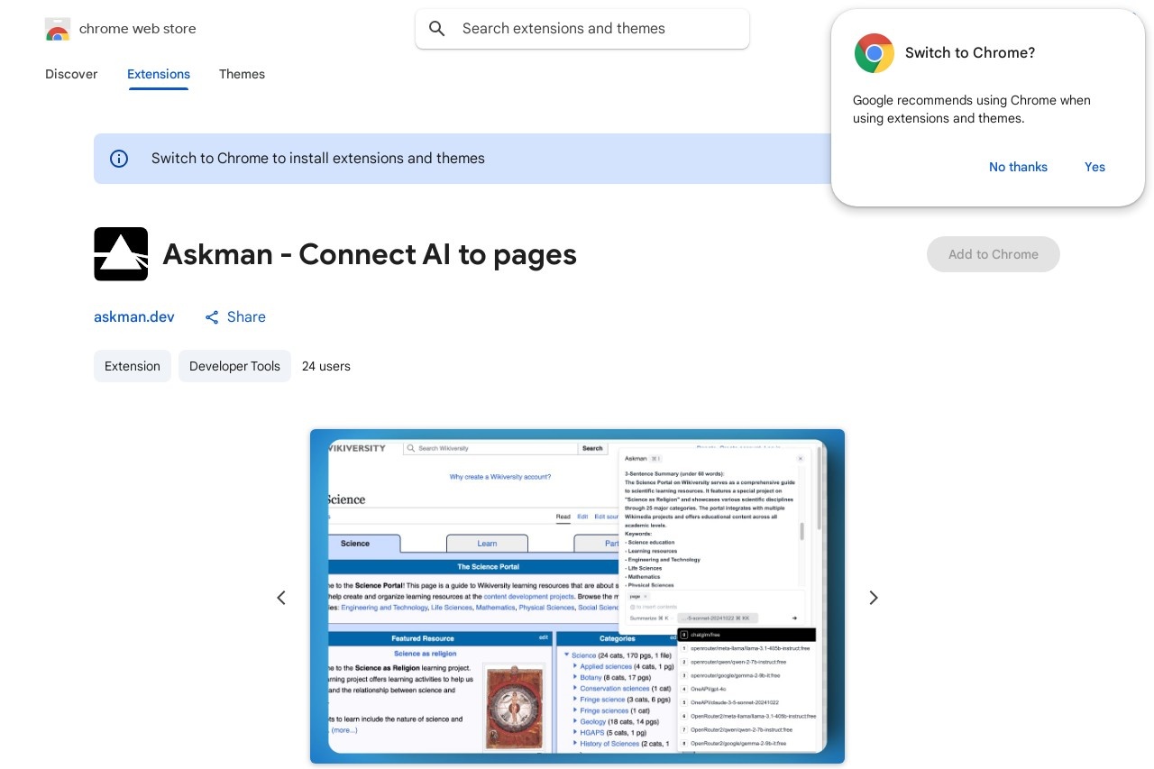The height and width of the screenshot is (769, 1154).
Task: Click the Share button
Action: (x=235, y=317)
